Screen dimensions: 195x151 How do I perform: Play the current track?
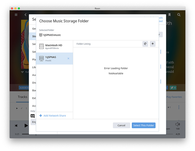coord(26,126)
